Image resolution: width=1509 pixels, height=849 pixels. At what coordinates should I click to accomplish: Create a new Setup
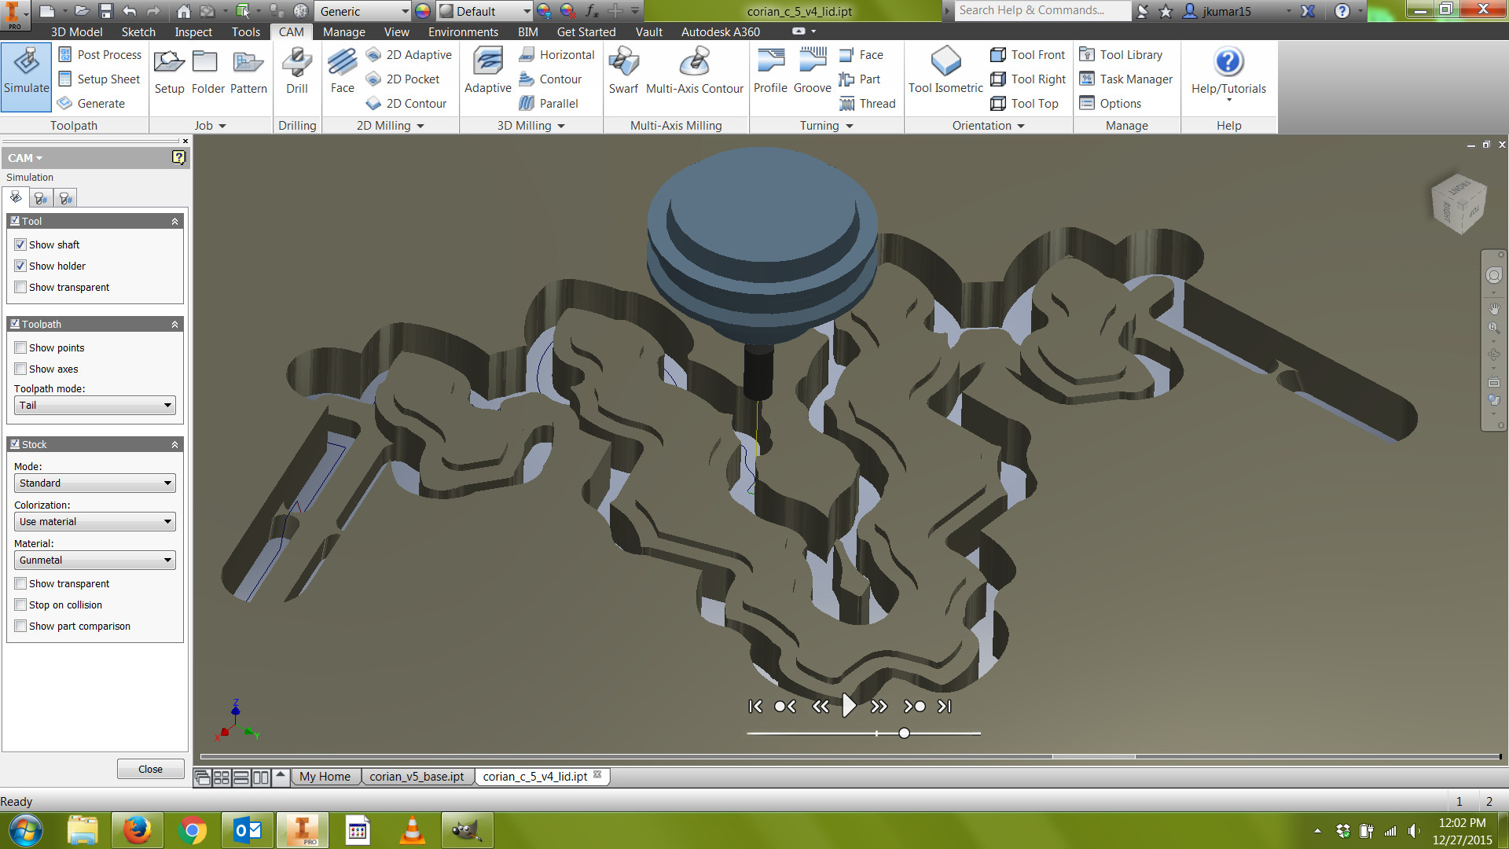(169, 72)
